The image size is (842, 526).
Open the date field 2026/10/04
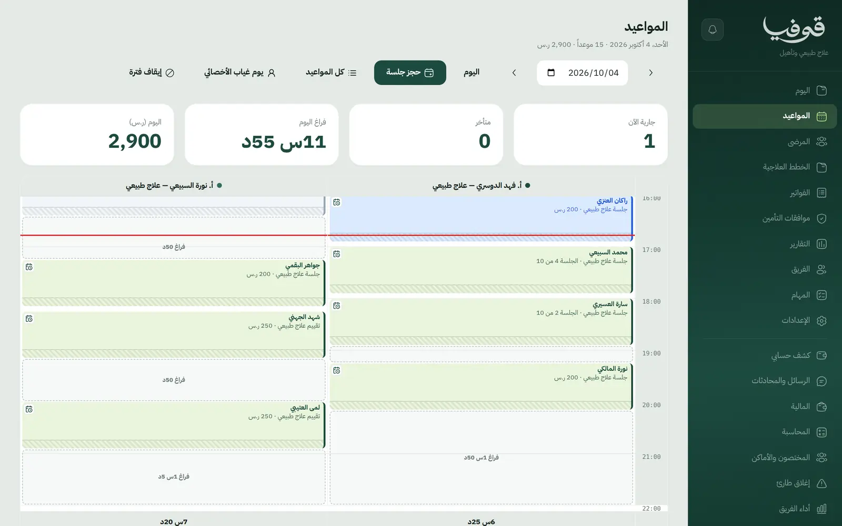pos(582,73)
